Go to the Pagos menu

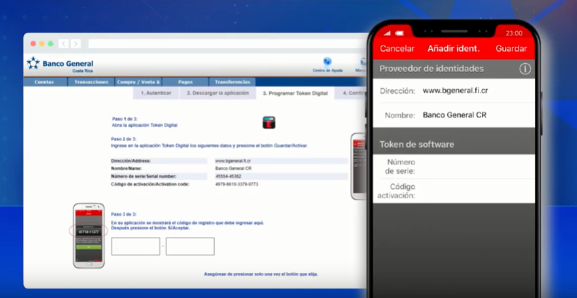(183, 82)
